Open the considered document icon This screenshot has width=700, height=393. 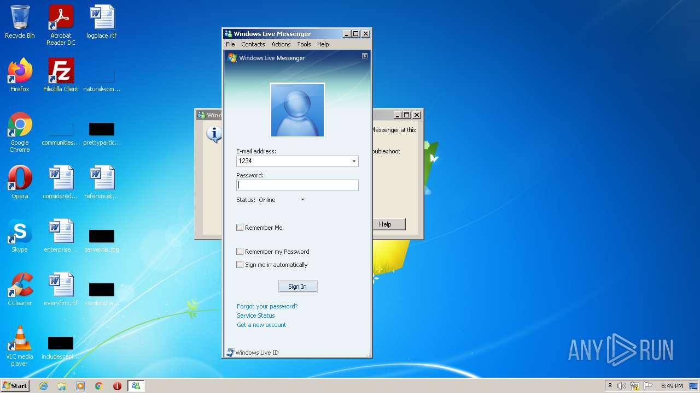pyautogui.click(x=61, y=182)
